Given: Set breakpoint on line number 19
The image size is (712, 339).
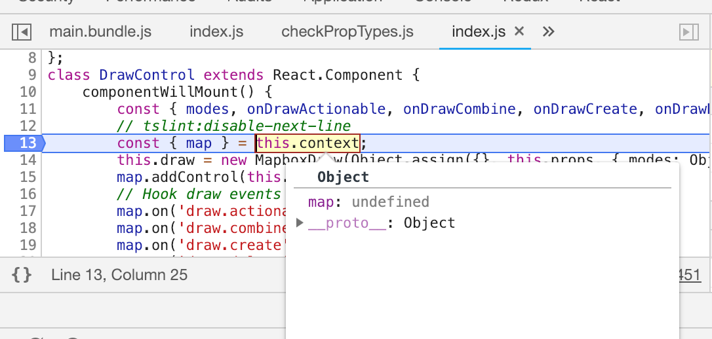Looking at the screenshot, I should (28, 245).
